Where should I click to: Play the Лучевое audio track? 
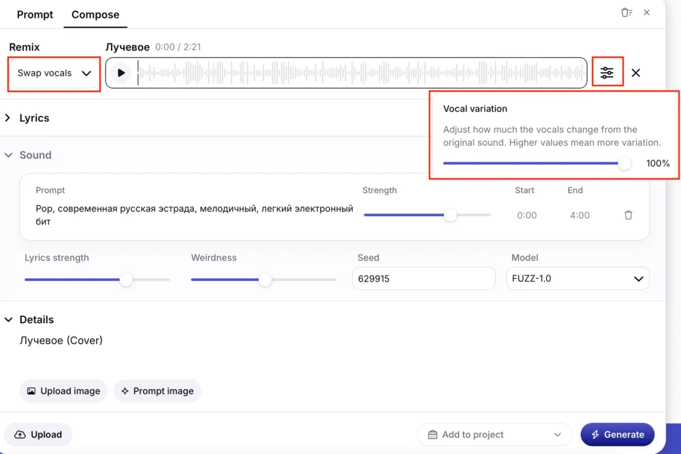click(121, 73)
